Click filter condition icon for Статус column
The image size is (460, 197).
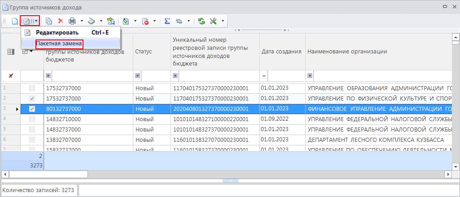click(138, 76)
